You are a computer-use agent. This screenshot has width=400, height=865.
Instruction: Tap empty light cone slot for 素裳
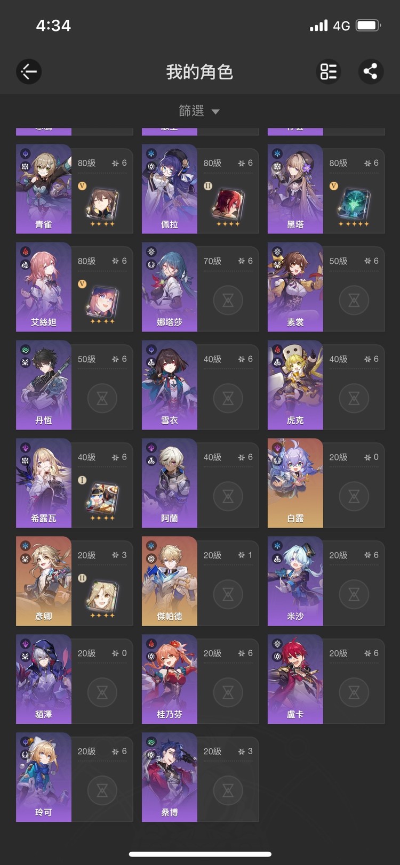coord(354,300)
